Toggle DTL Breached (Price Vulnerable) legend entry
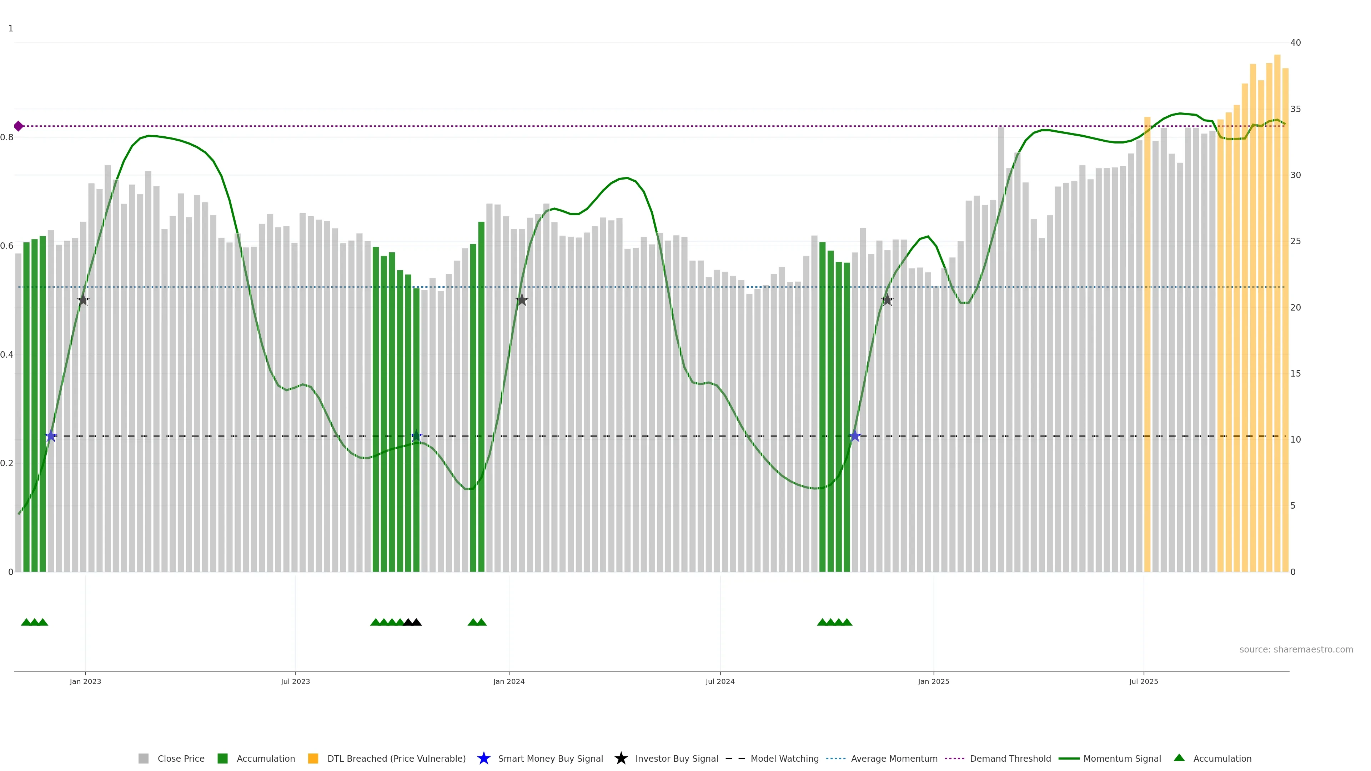 point(396,759)
